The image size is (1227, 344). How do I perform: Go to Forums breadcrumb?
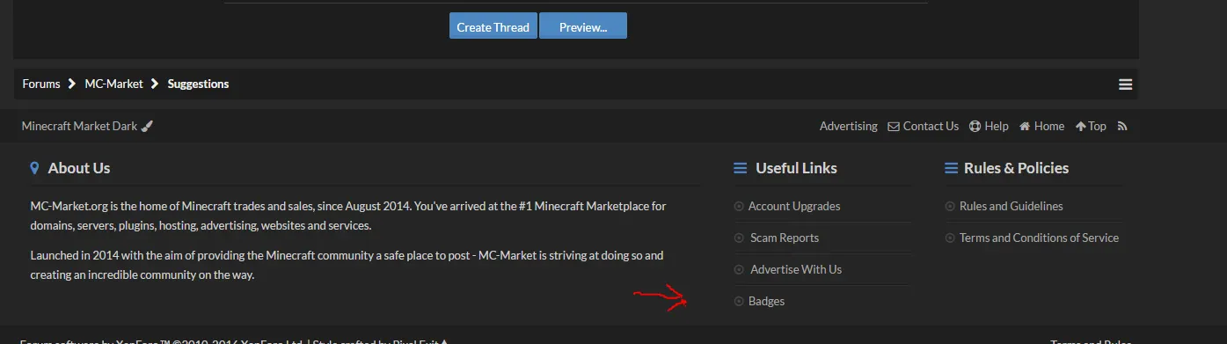[x=41, y=84]
